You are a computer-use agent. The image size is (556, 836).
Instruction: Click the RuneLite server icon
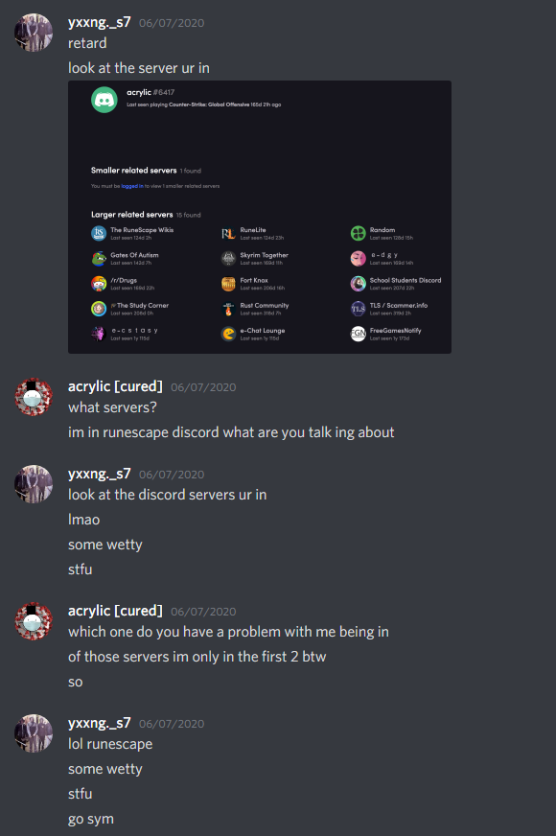(x=228, y=234)
